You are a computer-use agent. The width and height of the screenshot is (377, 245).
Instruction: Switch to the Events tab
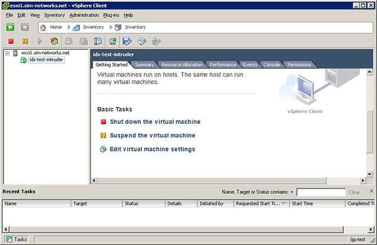pos(250,65)
